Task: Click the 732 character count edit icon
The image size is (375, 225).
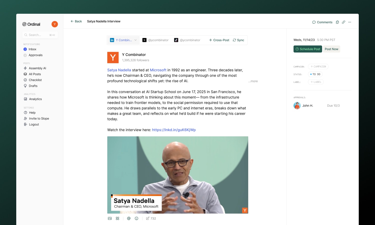Action: pyautogui.click(x=151, y=218)
